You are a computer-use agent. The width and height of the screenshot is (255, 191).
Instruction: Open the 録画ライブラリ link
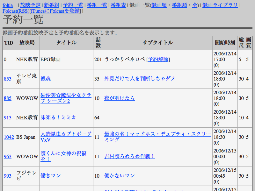(x=220, y=5)
